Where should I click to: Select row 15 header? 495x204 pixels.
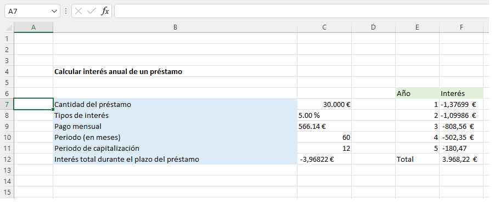(x=7, y=192)
